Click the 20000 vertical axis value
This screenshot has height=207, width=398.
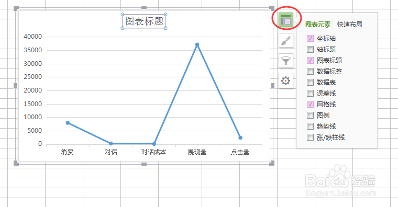33,90
